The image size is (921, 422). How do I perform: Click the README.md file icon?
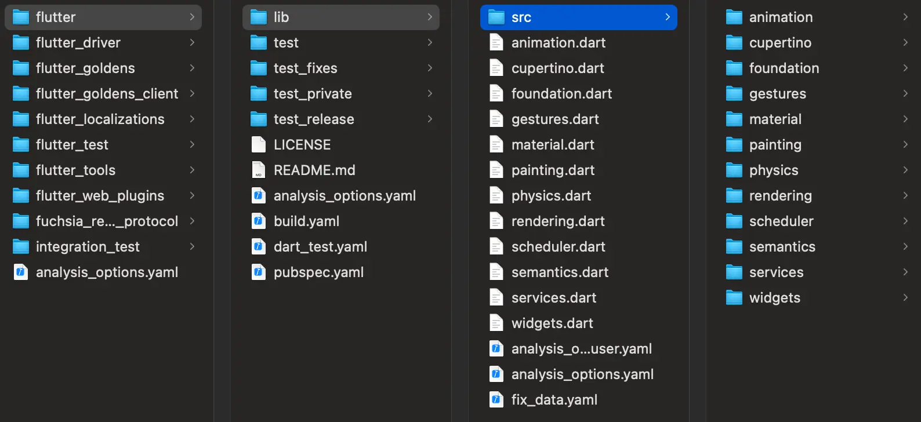(x=259, y=170)
